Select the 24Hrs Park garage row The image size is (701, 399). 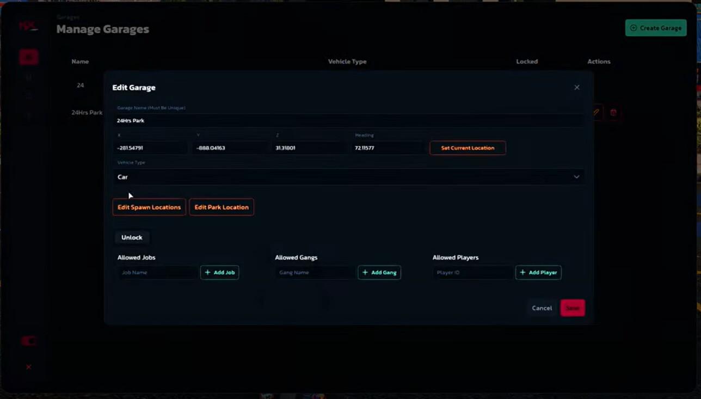(x=87, y=113)
